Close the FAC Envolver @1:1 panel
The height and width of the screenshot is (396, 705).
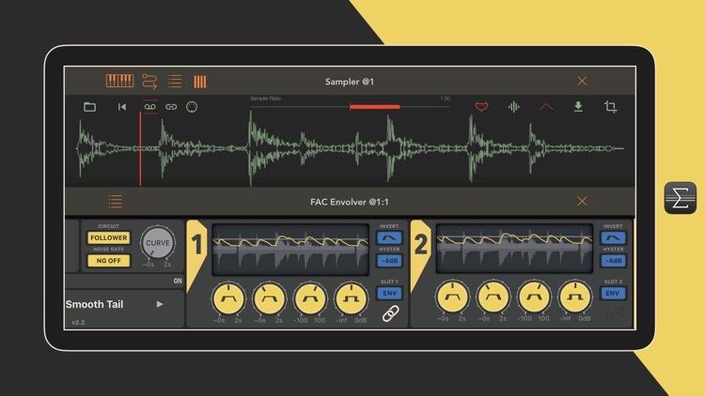pyautogui.click(x=582, y=201)
